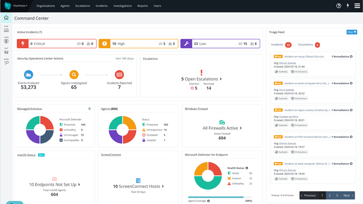Open the Organizations menu
This screenshot has height=204, width=363.
45,6
